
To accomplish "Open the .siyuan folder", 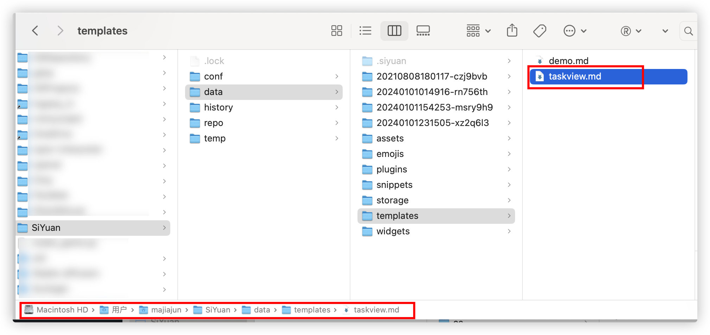I will pyautogui.click(x=436, y=61).
